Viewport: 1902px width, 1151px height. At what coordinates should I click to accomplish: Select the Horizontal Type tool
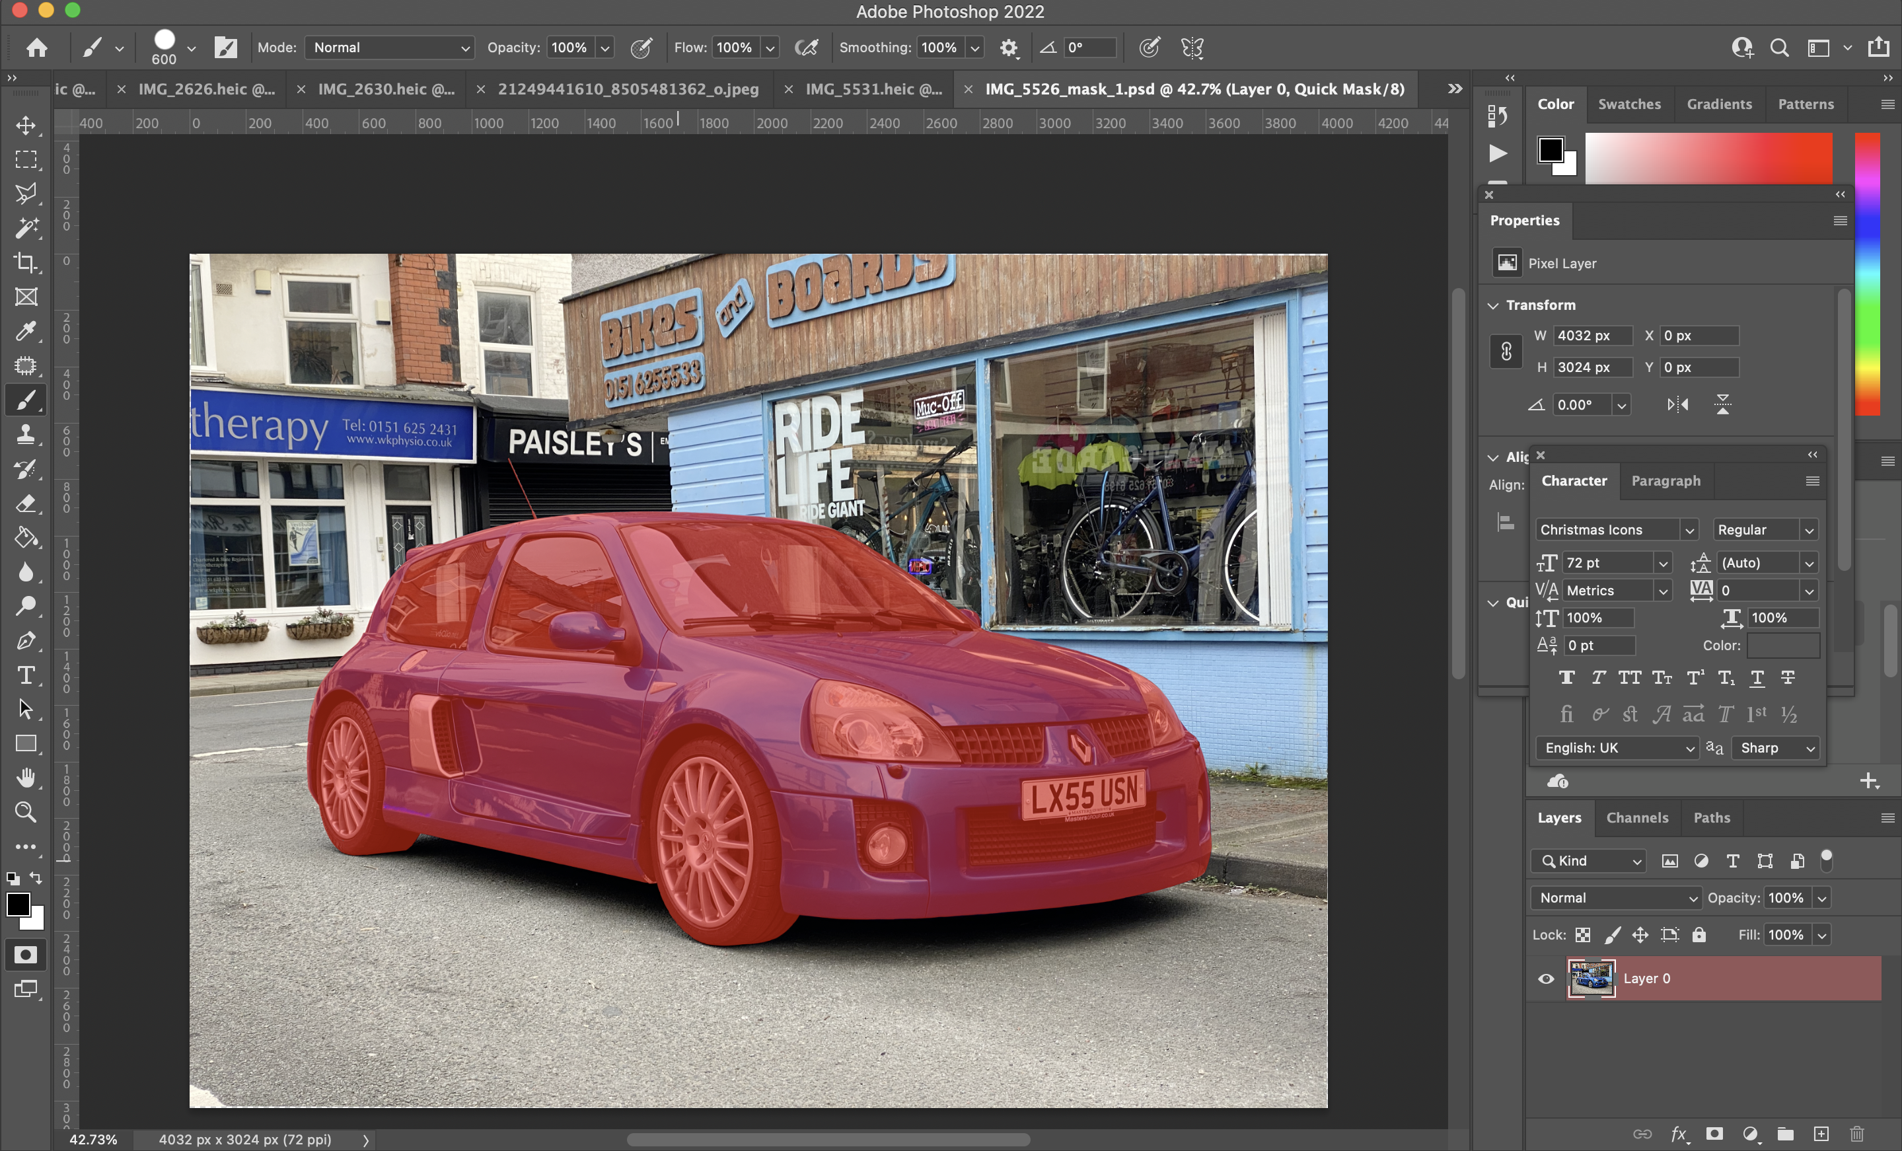pos(26,675)
